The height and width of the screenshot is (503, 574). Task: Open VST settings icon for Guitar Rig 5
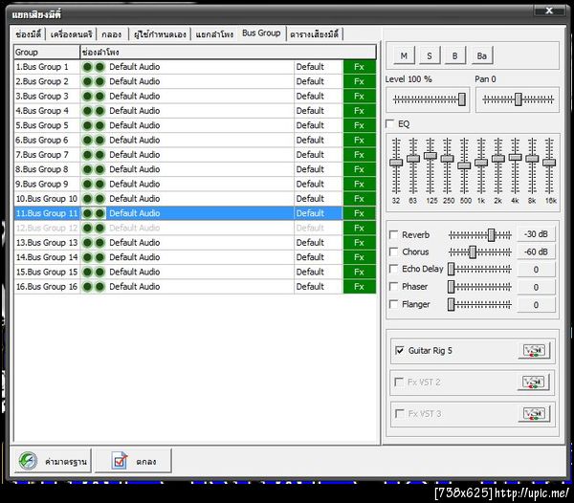click(x=534, y=350)
